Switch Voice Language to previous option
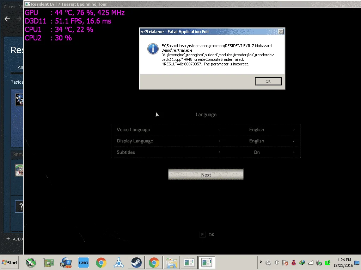Image resolution: width=361 pixels, height=270 pixels. pyautogui.click(x=219, y=129)
